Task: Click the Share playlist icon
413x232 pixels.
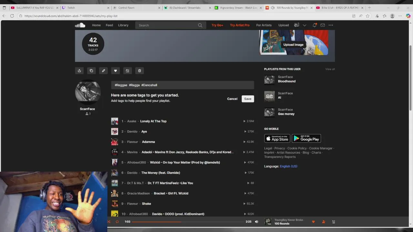Action: coord(79,71)
